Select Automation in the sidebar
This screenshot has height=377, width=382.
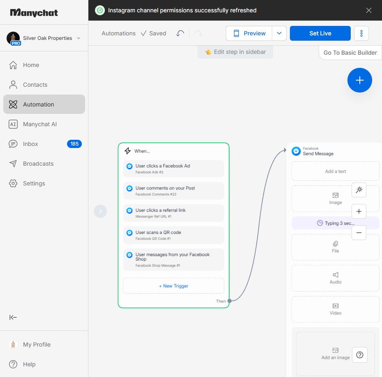(x=44, y=104)
